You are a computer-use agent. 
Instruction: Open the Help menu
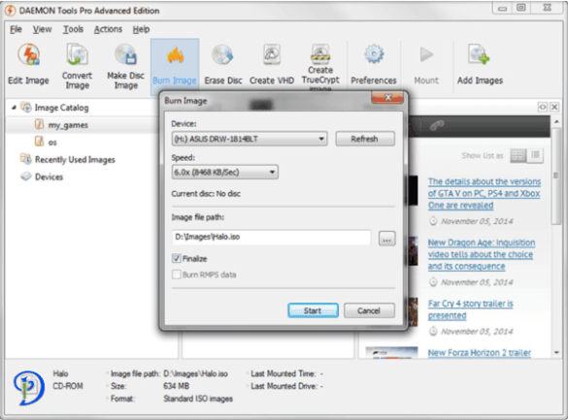(x=141, y=29)
